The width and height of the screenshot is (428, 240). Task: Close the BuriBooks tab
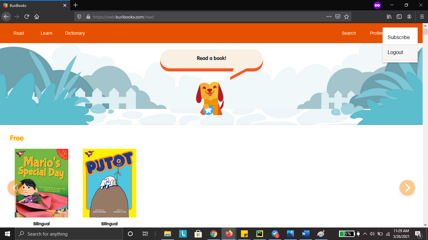(x=65, y=5)
